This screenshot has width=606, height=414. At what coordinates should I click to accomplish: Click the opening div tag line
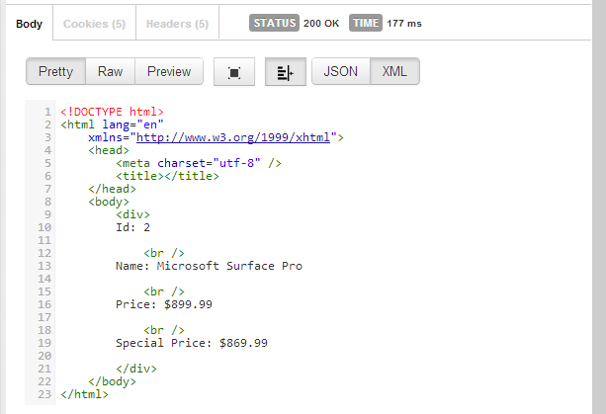(132, 214)
